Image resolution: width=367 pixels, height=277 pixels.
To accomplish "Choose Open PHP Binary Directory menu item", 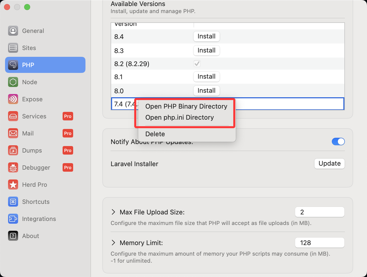I will (x=186, y=106).
